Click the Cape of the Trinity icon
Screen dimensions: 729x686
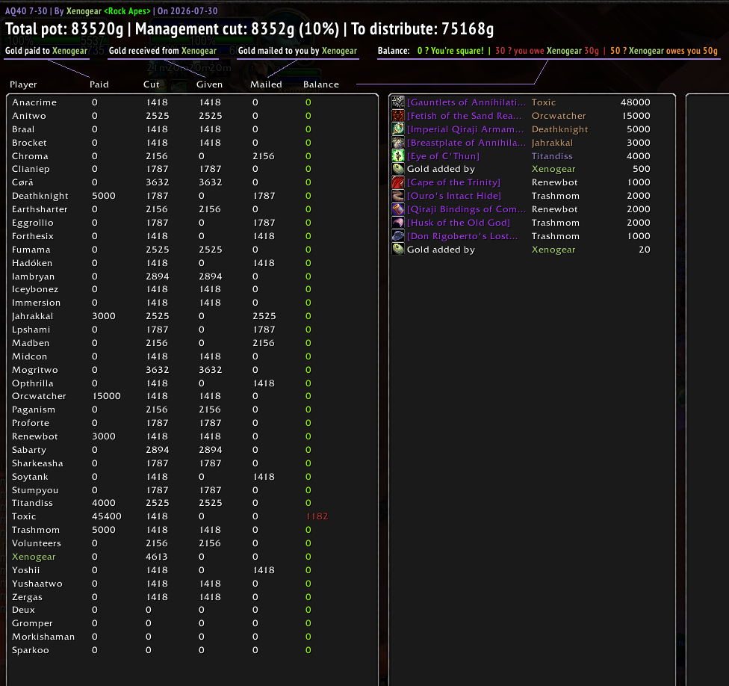(398, 182)
